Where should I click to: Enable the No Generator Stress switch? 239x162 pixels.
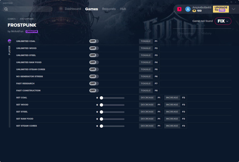(94, 76)
